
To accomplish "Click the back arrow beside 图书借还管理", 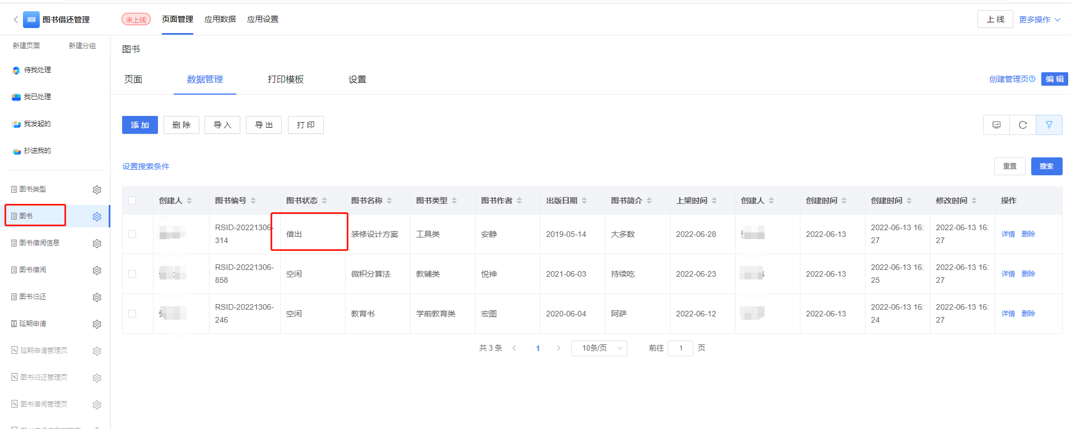I will 16,20.
